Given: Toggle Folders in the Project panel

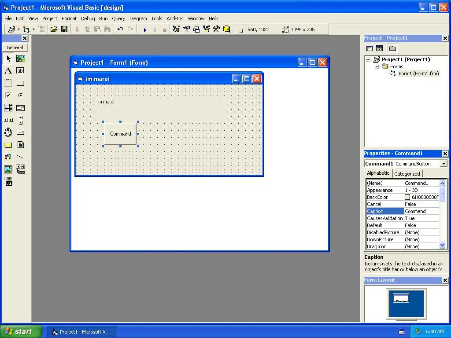Looking at the screenshot, I should (392, 48).
